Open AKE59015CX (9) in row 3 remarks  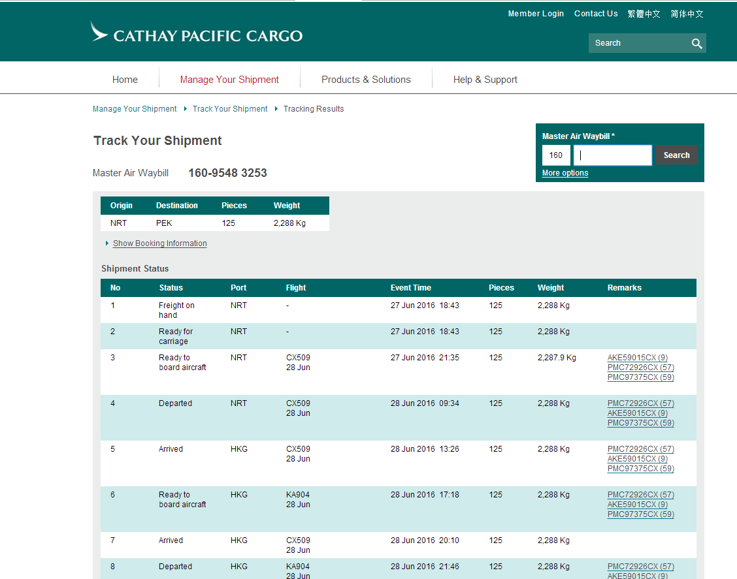point(637,357)
